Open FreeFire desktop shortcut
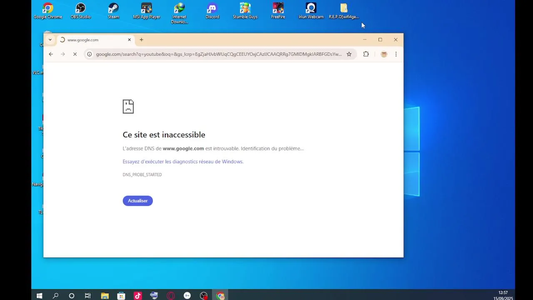Image resolution: width=533 pixels, height=300 pixels. pos(278,11)
